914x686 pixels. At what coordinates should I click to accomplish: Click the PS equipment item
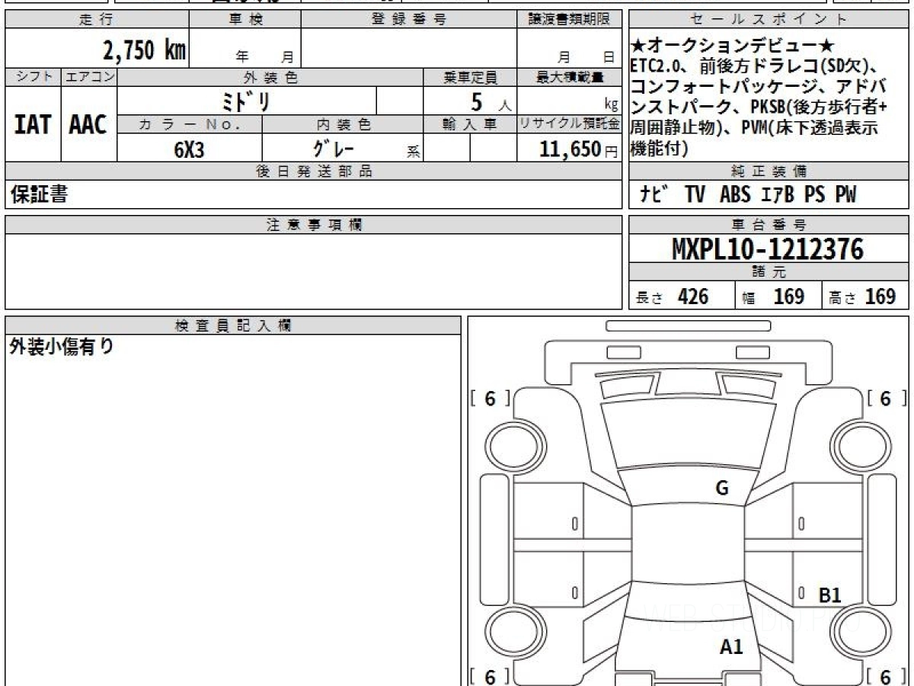[x=815, y=195]
